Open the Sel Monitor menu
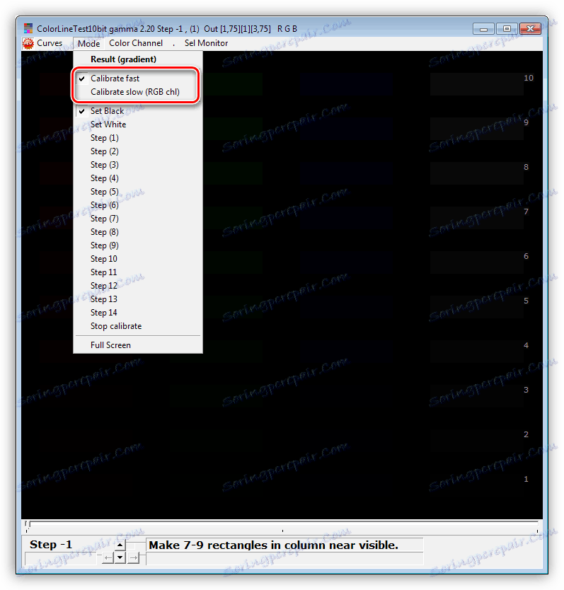564x590 pixels. coord(206,43)
